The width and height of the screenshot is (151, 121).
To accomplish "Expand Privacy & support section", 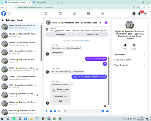I will coord(130,65).
